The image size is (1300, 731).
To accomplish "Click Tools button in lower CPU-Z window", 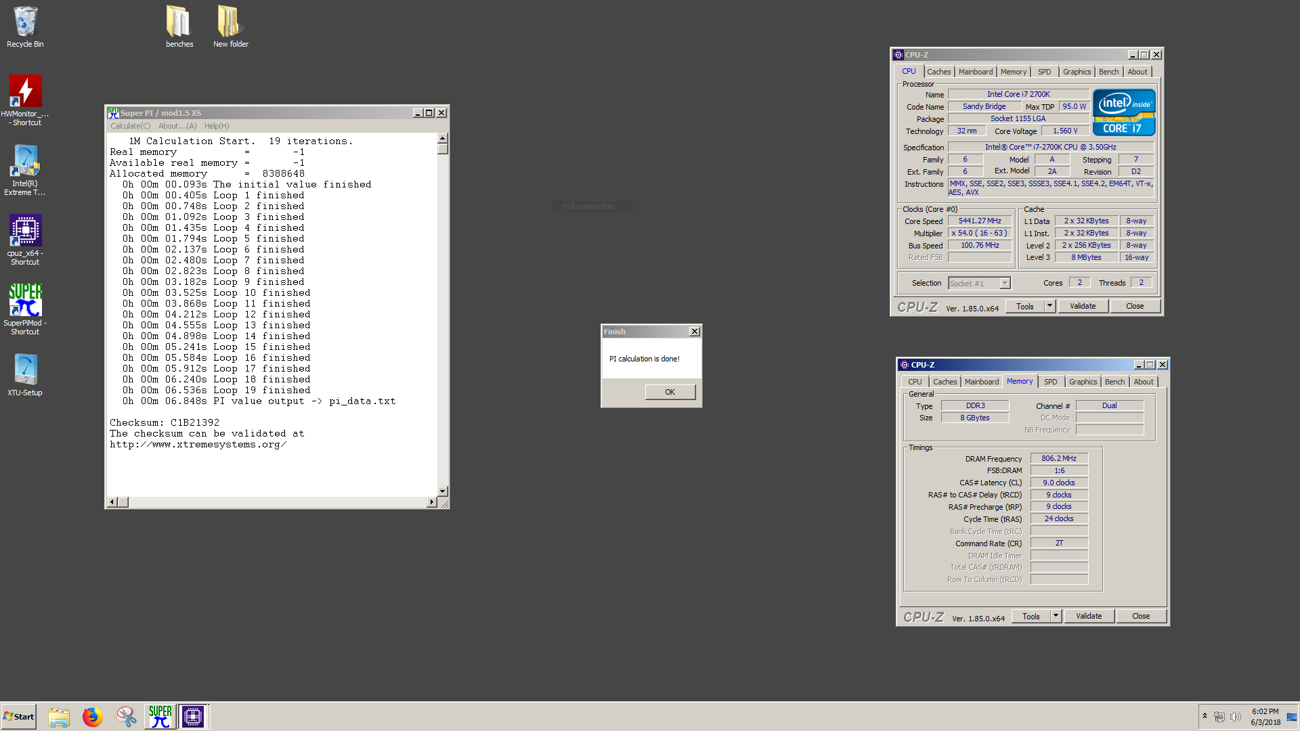I will (x=1031, y=617).
